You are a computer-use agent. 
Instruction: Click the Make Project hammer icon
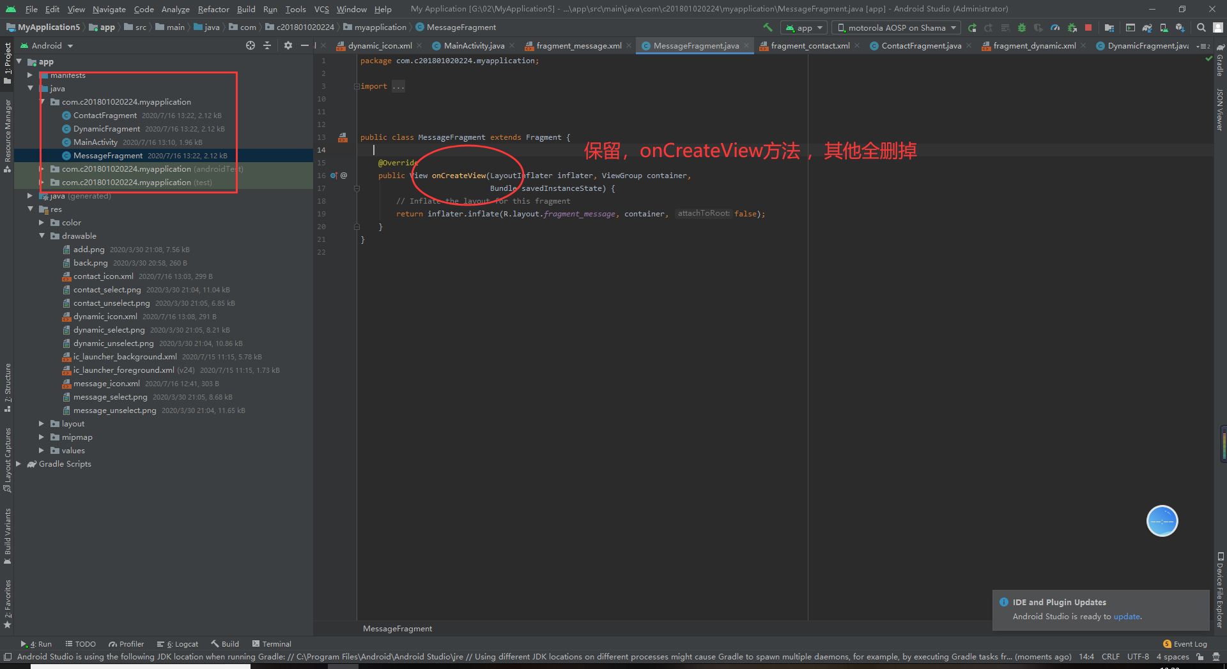pyautogui.click(x=768, y=27)
